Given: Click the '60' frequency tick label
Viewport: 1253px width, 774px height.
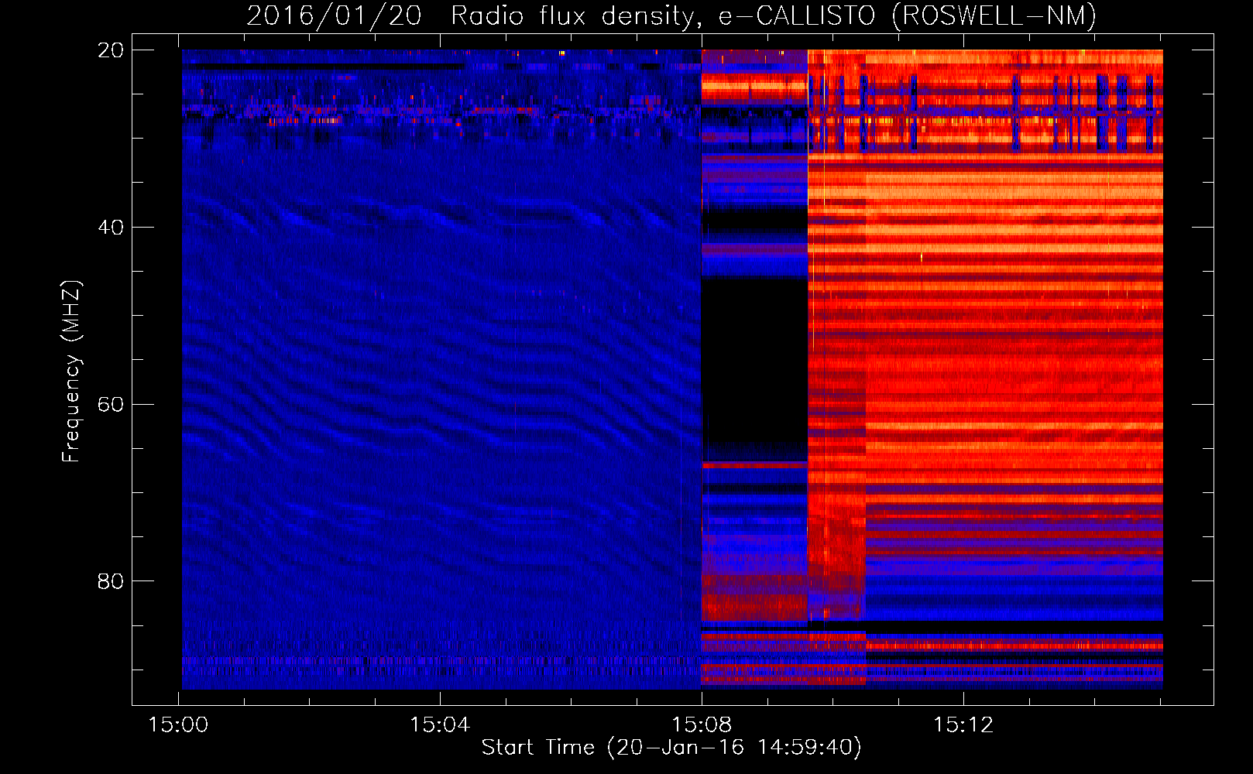Looking at the screenshot, I should tap(111, 404).
